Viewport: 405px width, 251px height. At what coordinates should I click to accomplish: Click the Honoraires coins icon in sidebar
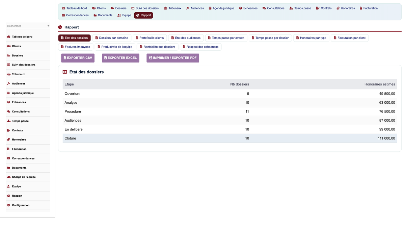pos(8,140)
